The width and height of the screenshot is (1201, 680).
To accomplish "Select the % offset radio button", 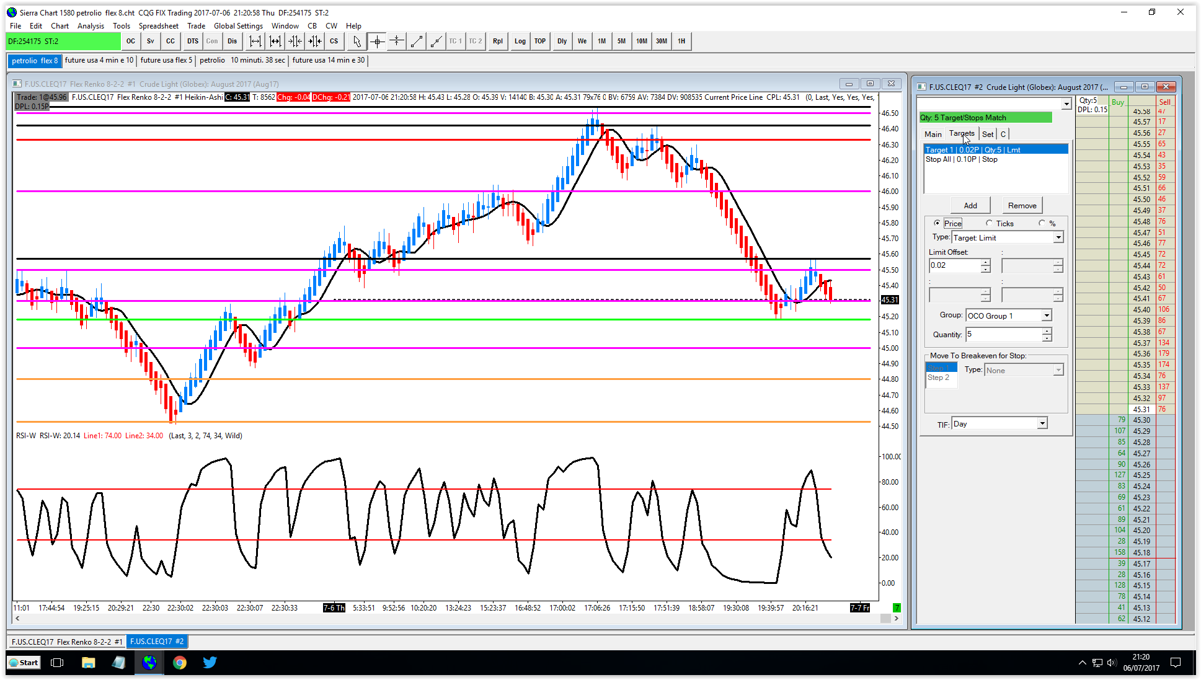I will [1042, 223].
